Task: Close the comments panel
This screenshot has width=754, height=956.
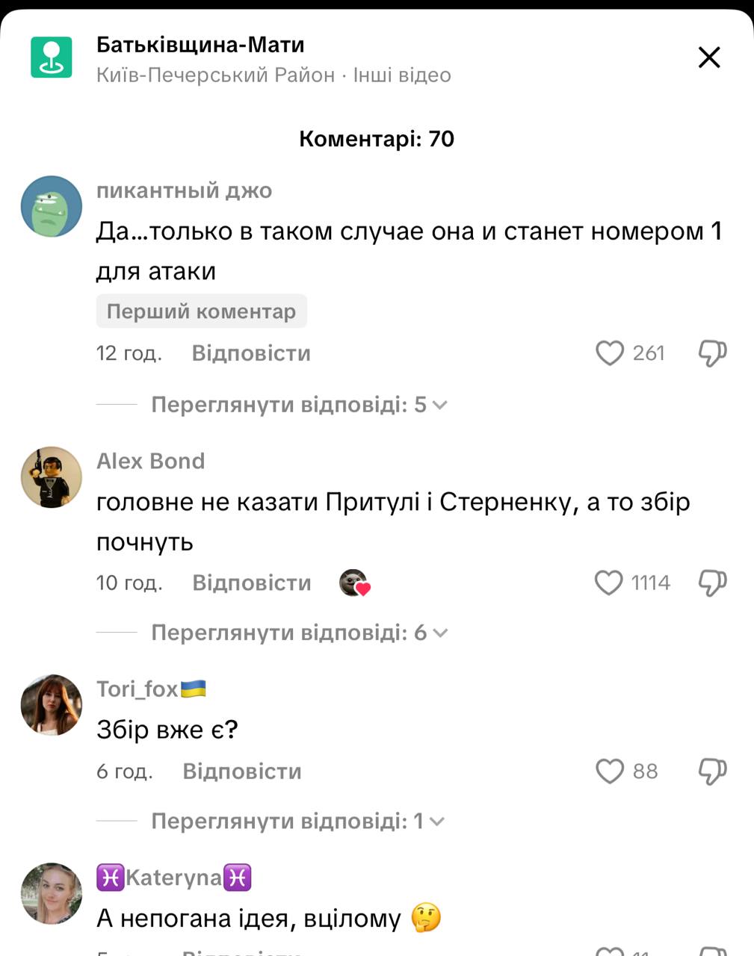Action: pyautogui.click(x=708, y=58)
